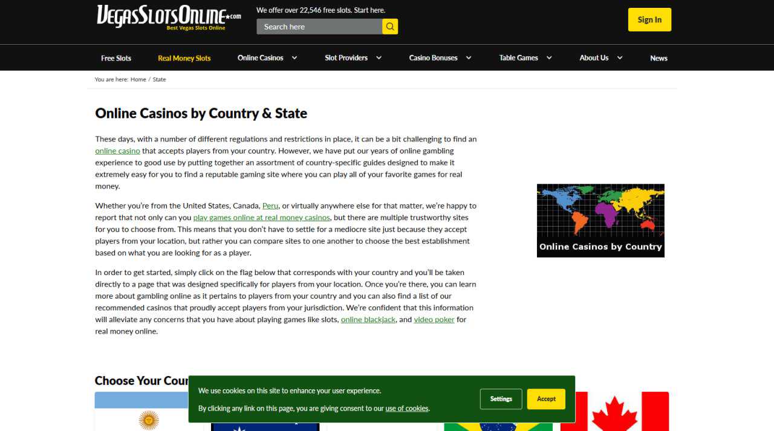Click the yellow search magnifier button

pyautogui.click(x=390, y=27)
